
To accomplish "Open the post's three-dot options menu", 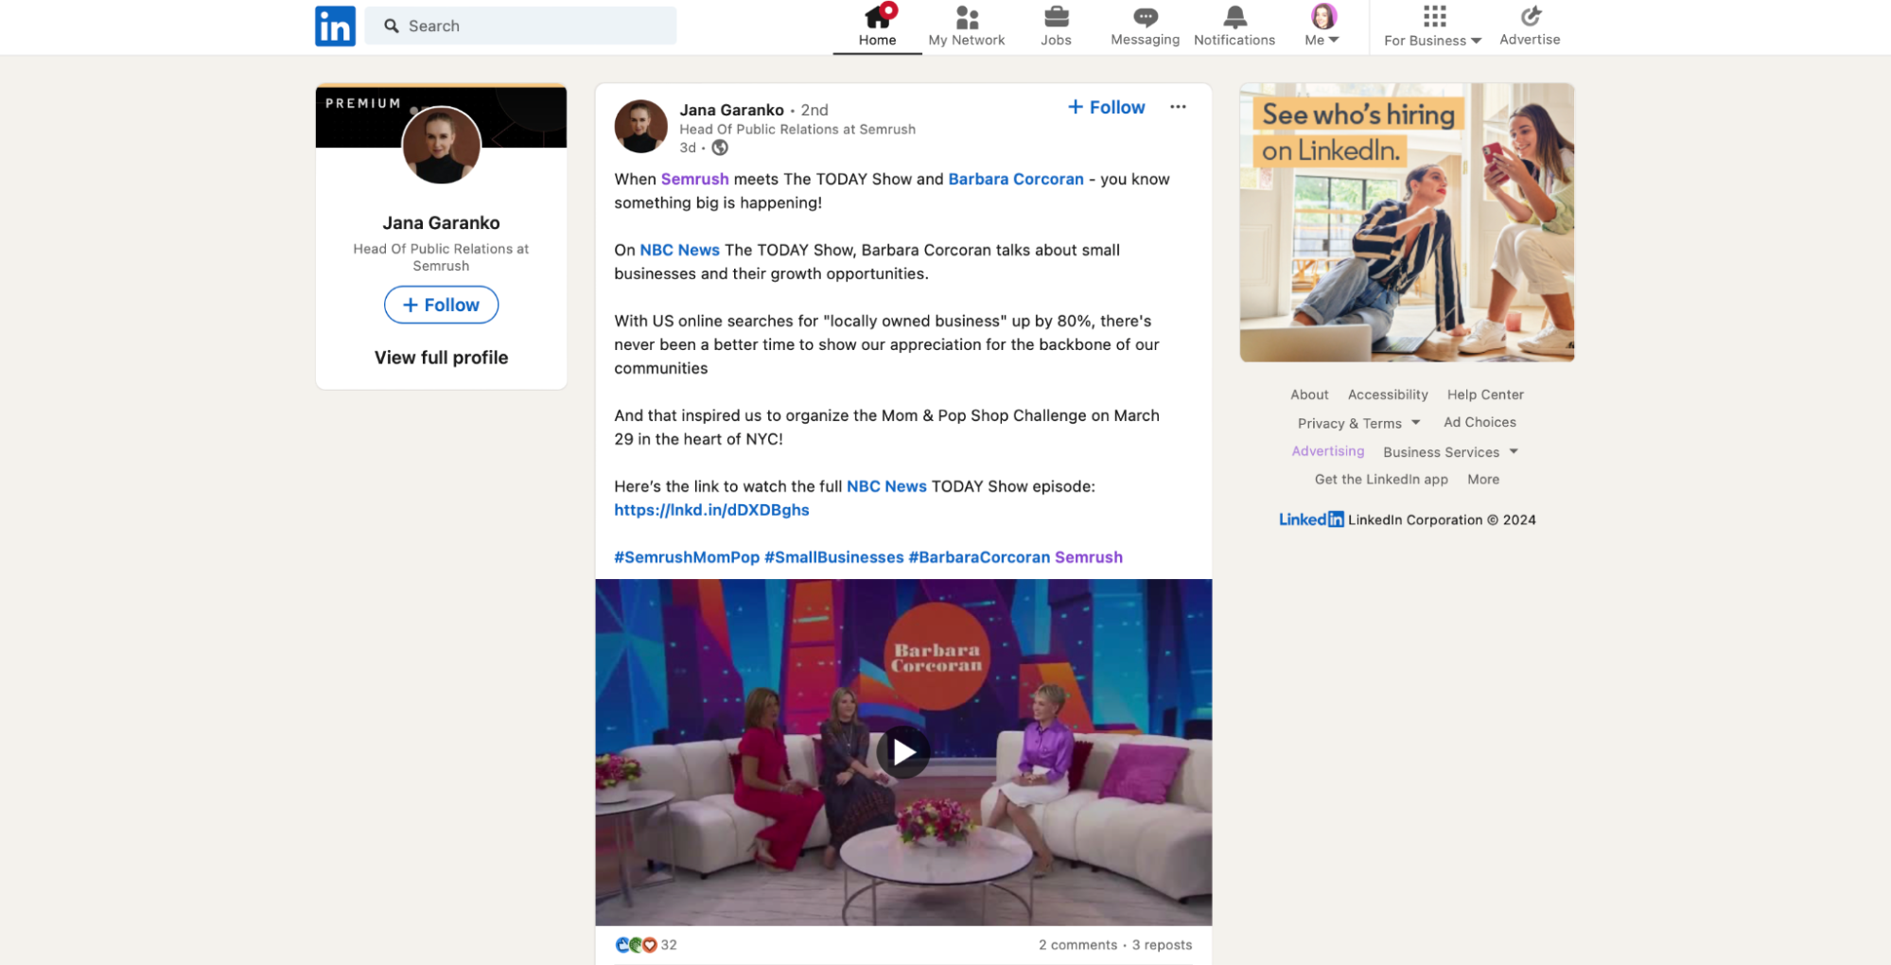I will 1177,107.
